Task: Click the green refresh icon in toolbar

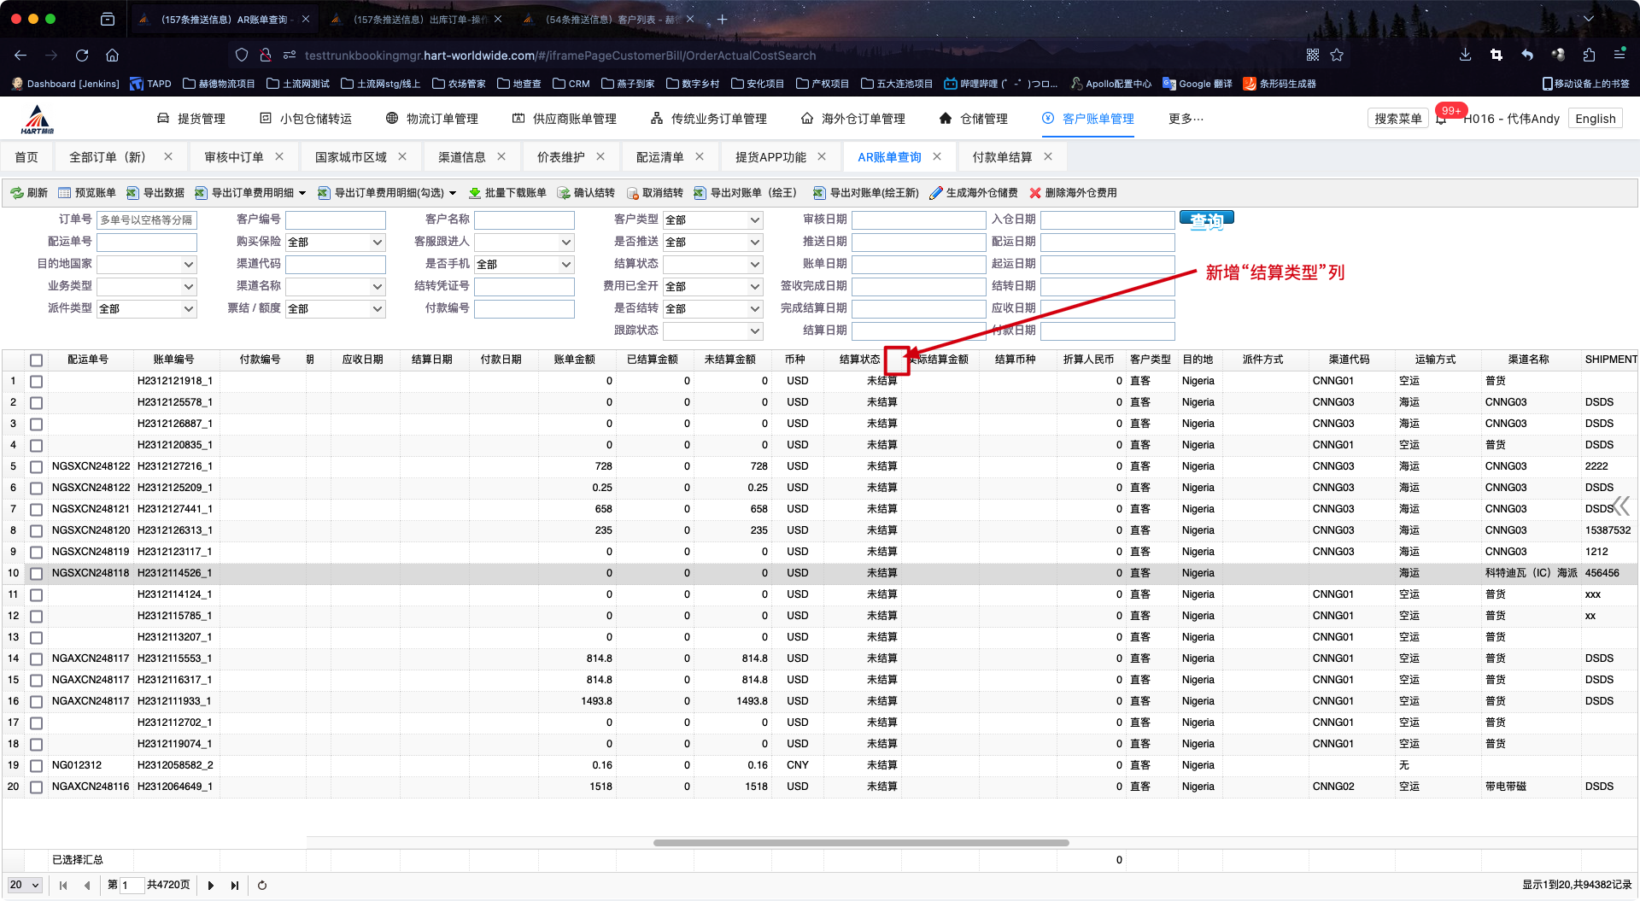Action: tap(17, 193)
